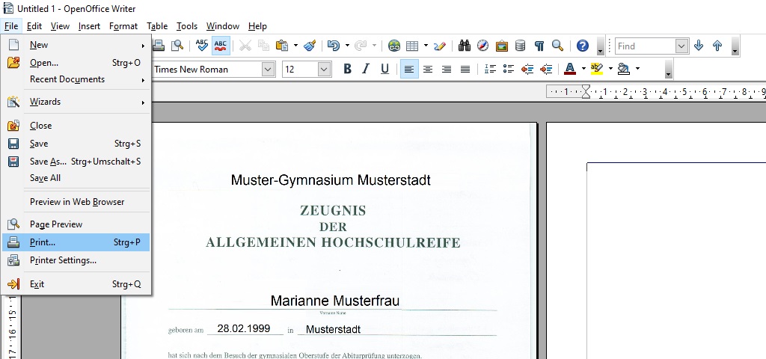Click the Page Preview toolbar icon
The height and width of the screenshot is (359, 766).
(x=177, y=46)
